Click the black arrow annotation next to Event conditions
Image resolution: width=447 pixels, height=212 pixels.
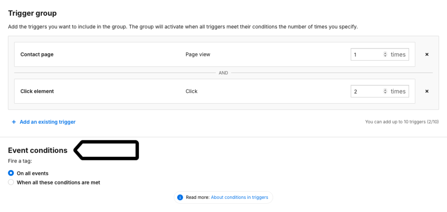point(106,150)
